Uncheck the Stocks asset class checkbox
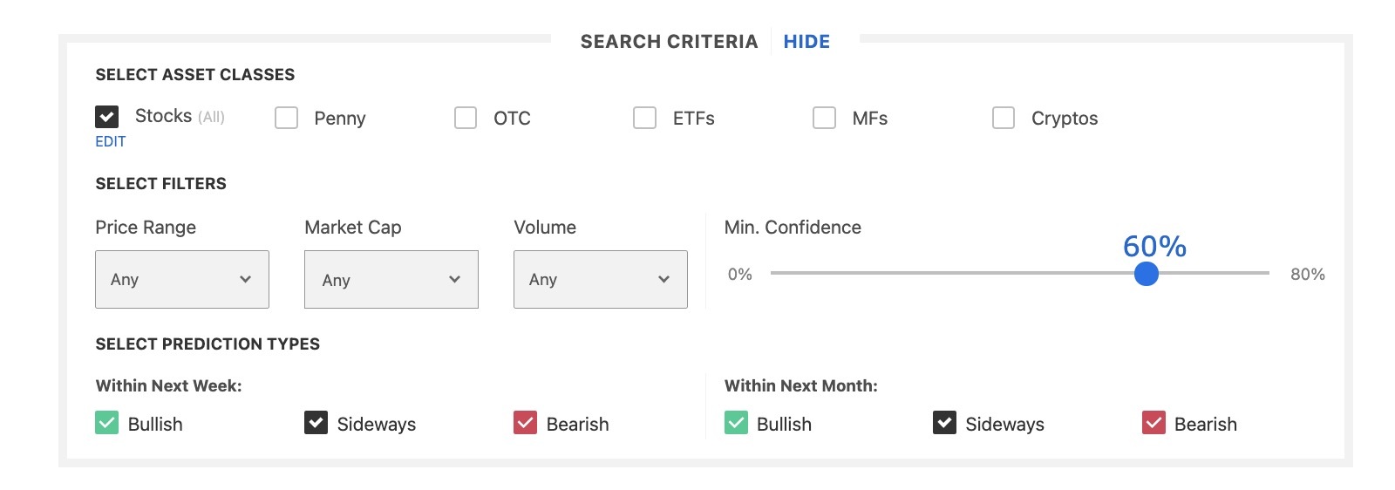Image resolution: width=1395 pixels, height=490 pixels. coord(106,117)
